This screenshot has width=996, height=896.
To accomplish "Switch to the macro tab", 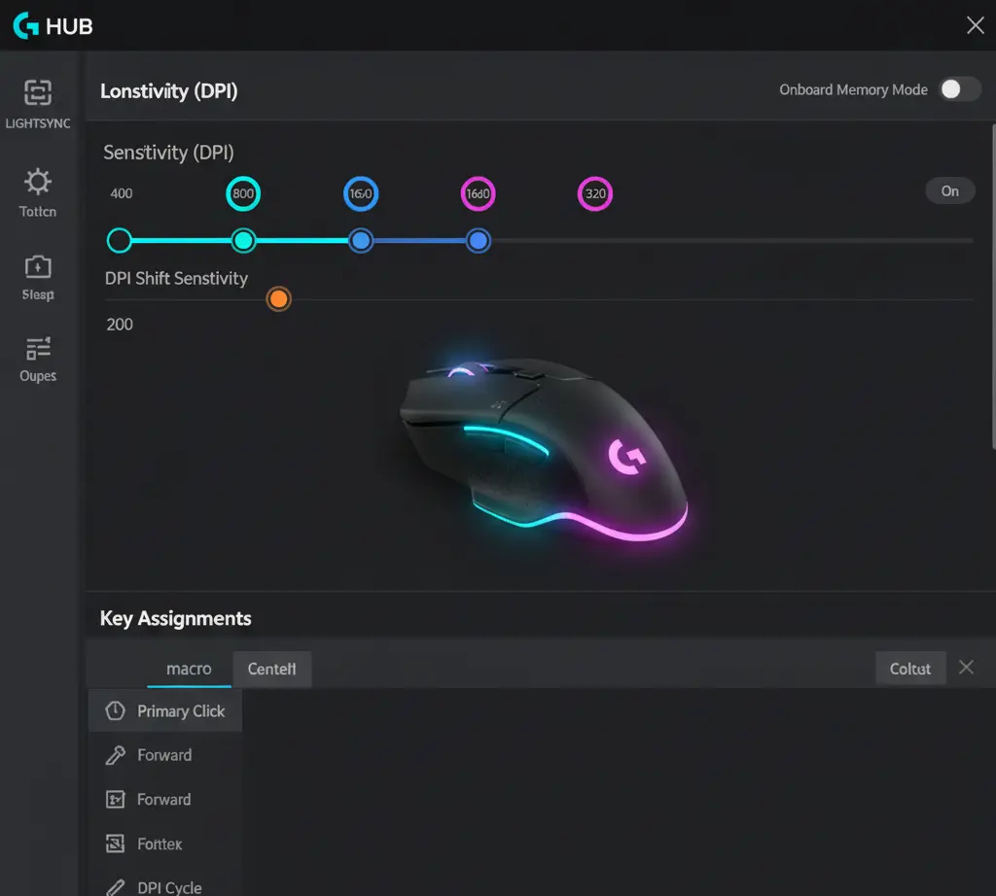I will pyautogui.click(x=189, y=669).
